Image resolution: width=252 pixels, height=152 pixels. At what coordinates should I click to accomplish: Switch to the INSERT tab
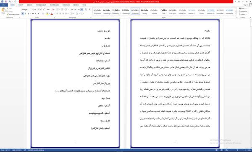(21, 5)
